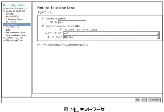Click the ホスト名 input field
Image resolution: width=164 pixels, height=112 pixels.
[72, 22]
